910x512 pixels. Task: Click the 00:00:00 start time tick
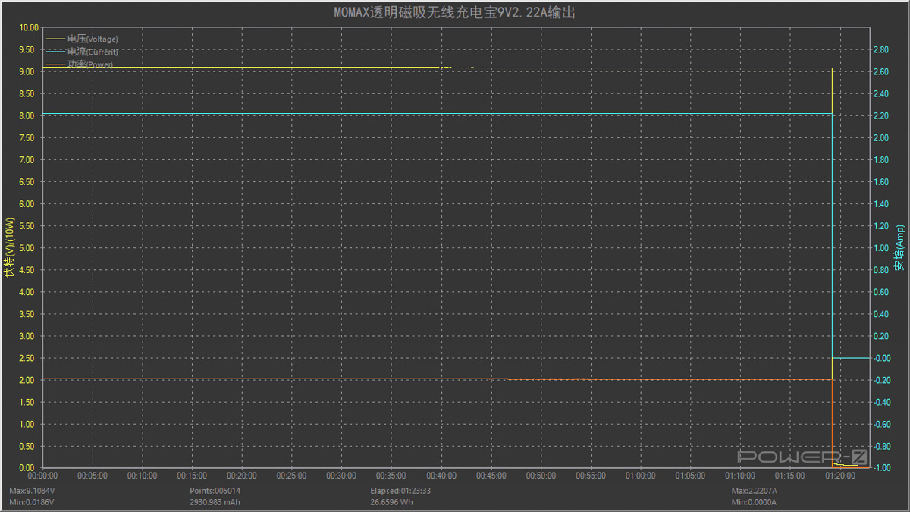tap(42, 476)
